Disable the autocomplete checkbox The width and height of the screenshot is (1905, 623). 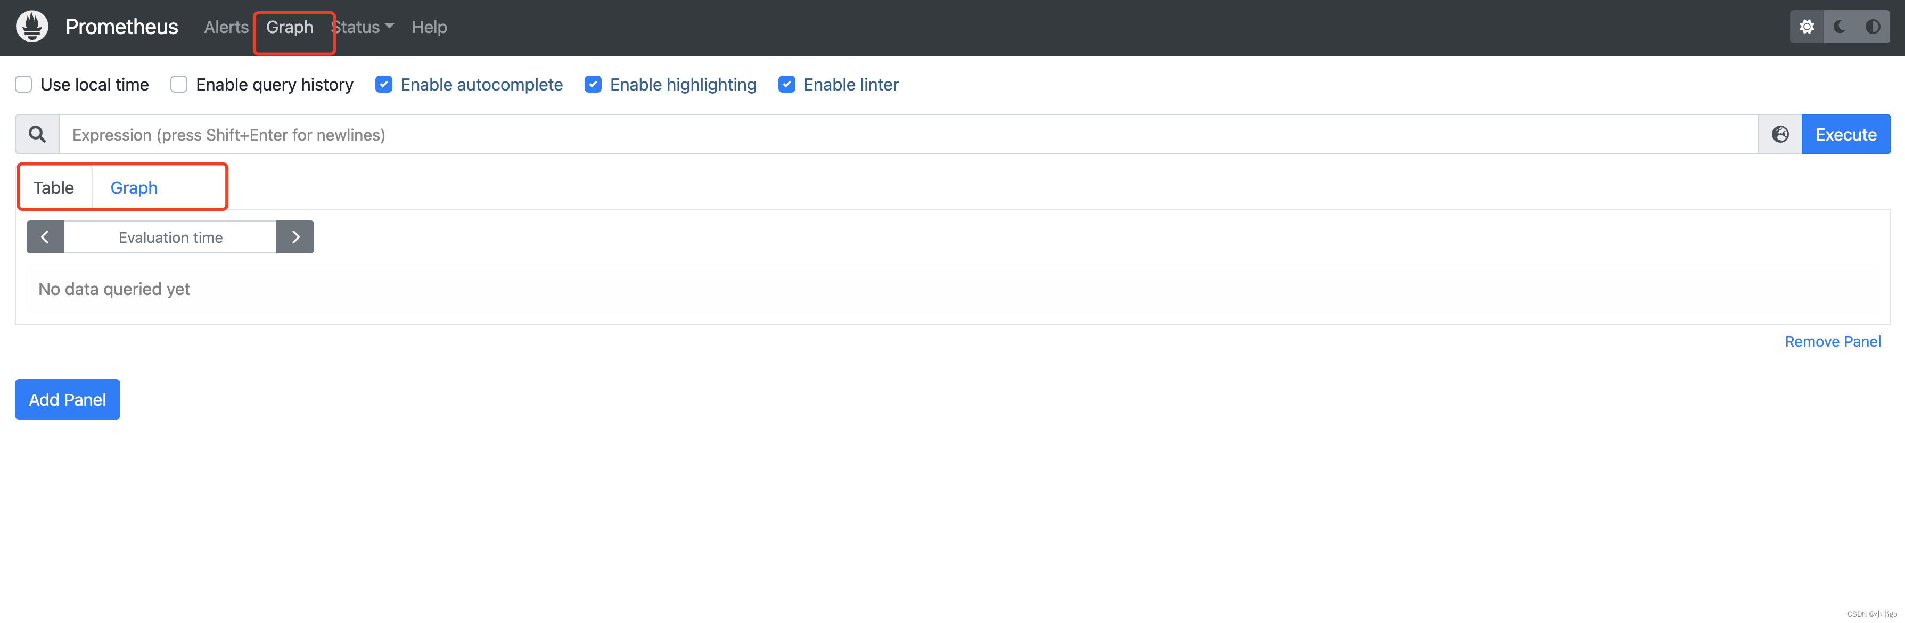click(x=384, y=84)
